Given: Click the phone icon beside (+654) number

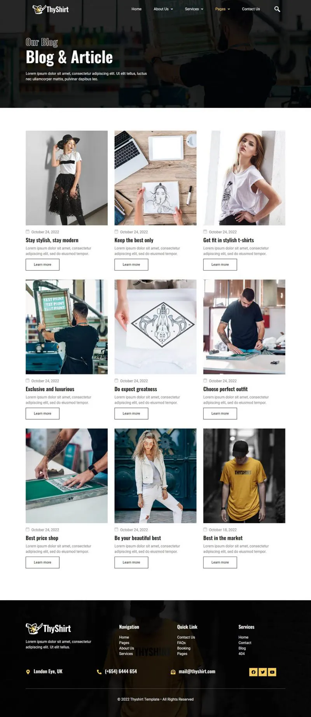Looking at the screenshot, I should (x=99, y=672).
